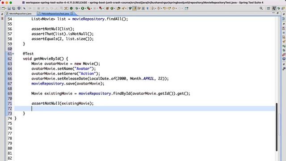Open the Package Explorer left trim icon

pyautogui.click(x=2, y=19)
